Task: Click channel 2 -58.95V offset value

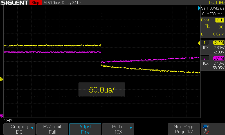Action: pos(218,68)
